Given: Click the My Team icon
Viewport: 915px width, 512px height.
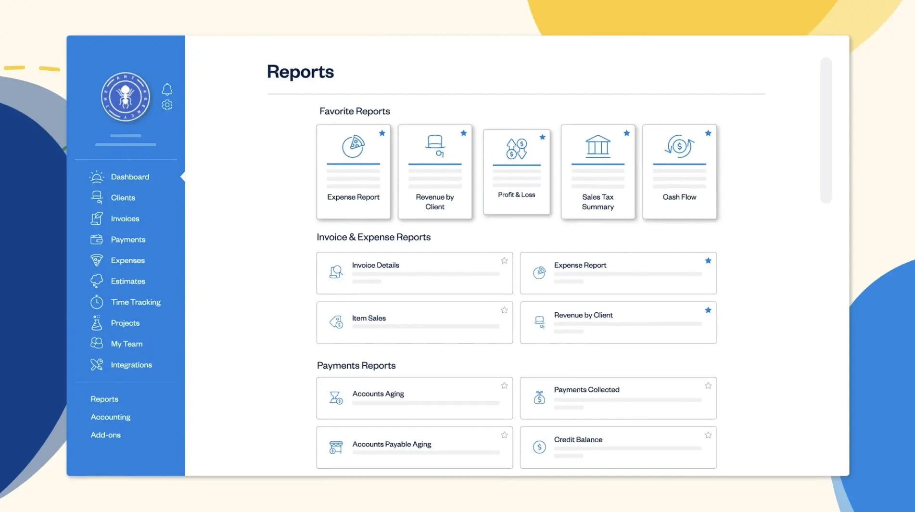Looking at the screenshot, I should coord(97,344).
